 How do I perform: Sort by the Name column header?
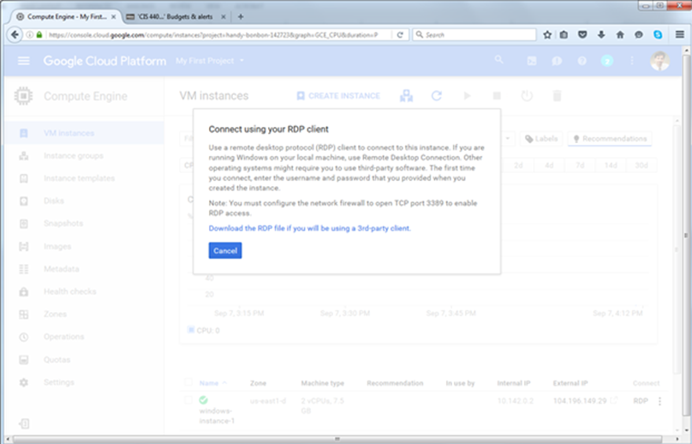[x=212, y=383]
